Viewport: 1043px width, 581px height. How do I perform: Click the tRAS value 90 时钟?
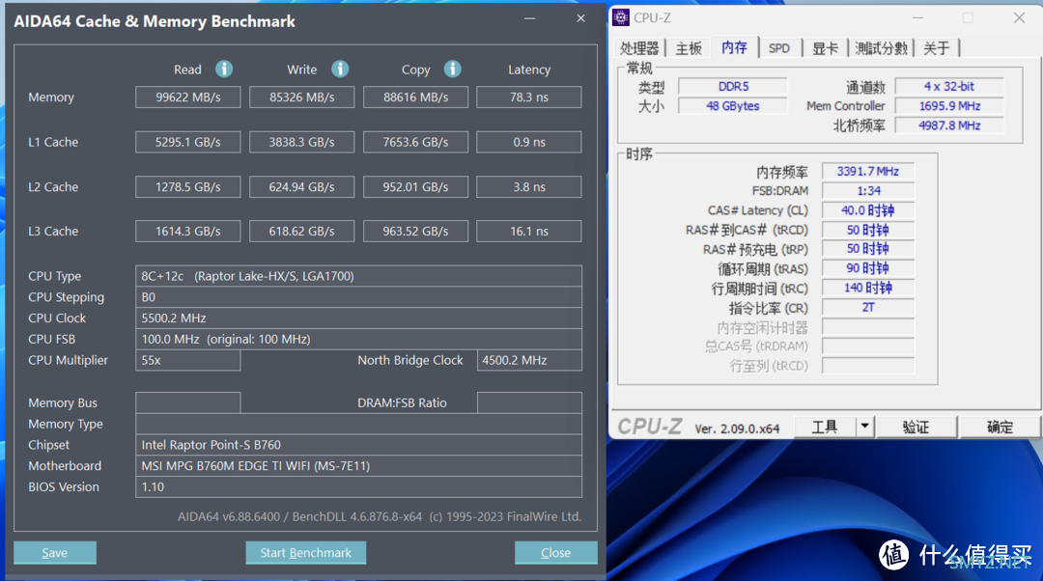pos(868,268)
